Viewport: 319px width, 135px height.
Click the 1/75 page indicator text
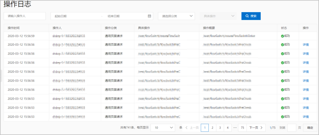[x=273, y=128]
